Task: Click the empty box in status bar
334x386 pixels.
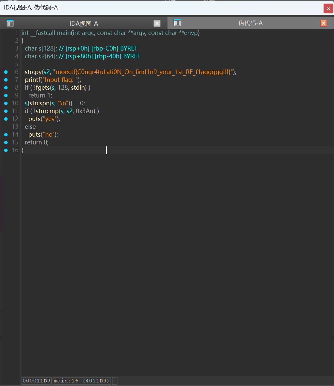Action: click(x=115, y=381)
